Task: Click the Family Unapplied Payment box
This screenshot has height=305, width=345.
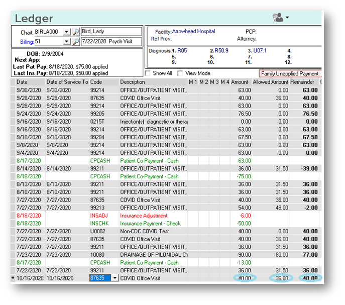Action: (x=290, y=73)
